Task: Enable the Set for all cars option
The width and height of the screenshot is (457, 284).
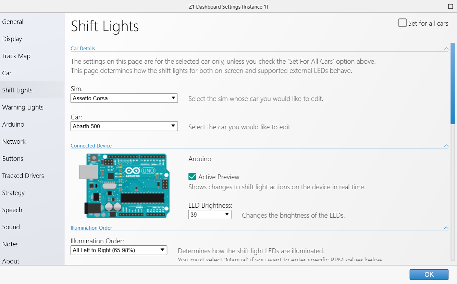Action: pos(402,23)
